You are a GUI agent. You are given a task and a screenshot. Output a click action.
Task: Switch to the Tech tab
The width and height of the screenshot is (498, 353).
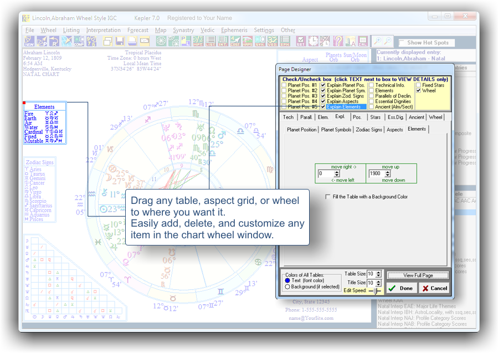[x=288, y=117]
